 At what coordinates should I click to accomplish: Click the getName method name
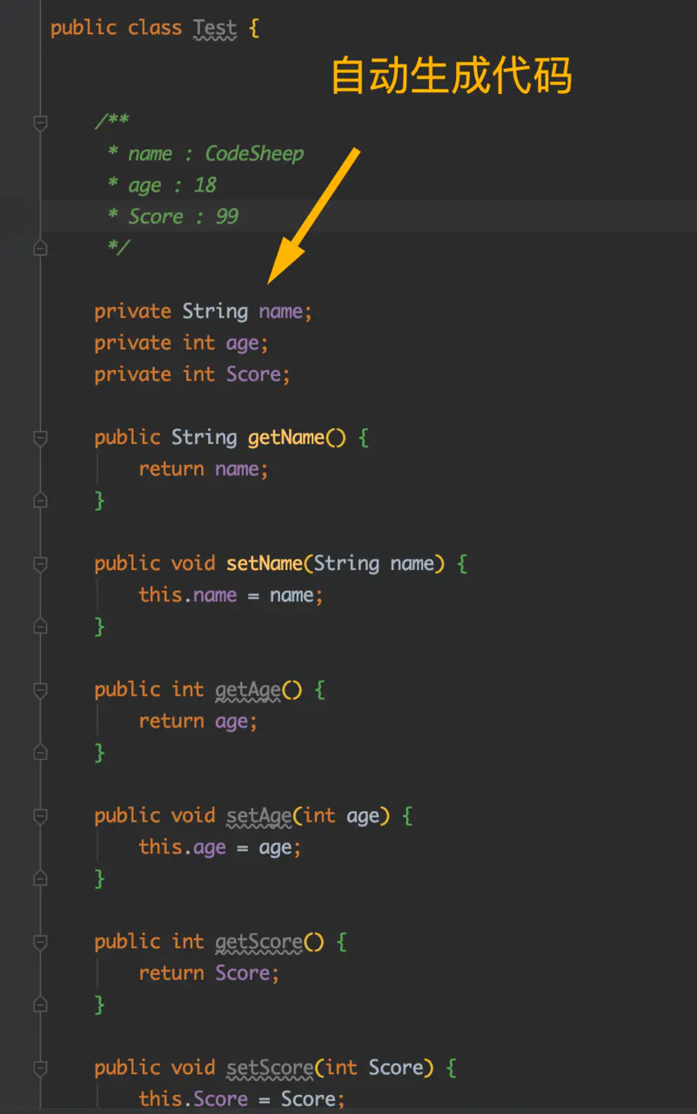click(x=285, y=438)
